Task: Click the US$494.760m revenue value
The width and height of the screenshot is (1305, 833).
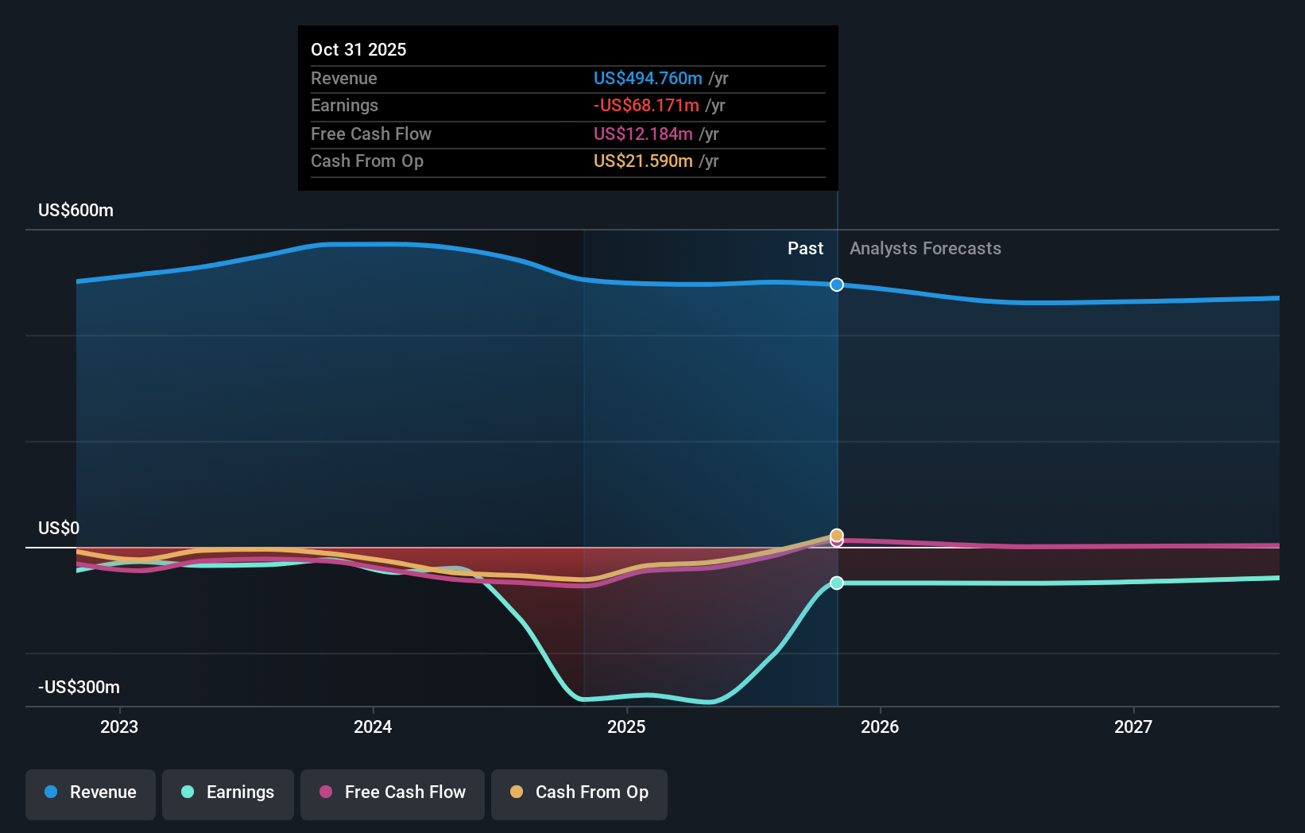Action: (648, 79)
